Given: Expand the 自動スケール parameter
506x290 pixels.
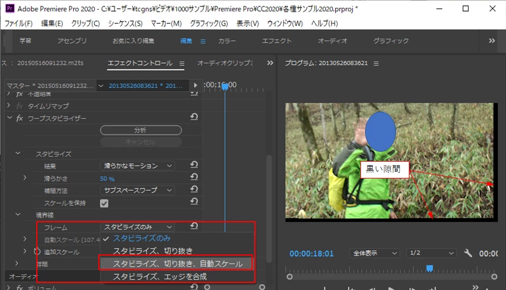Looking at the screenshot, I should click(x=25, y=239).
